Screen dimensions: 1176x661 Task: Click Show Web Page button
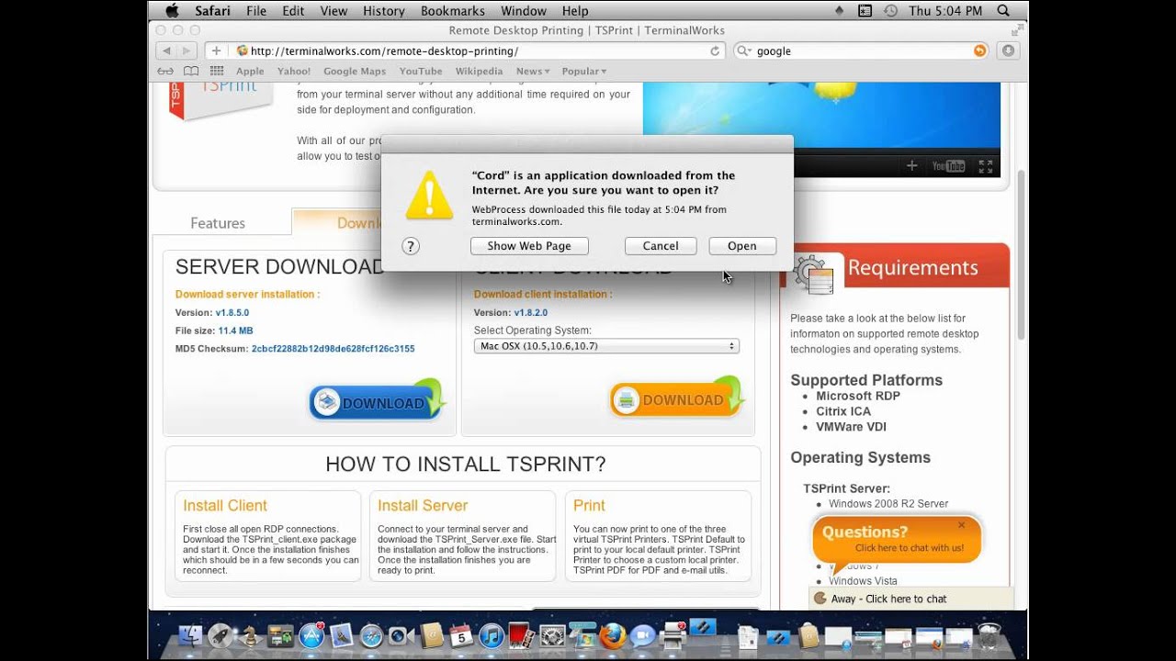[x=529, y=246]
